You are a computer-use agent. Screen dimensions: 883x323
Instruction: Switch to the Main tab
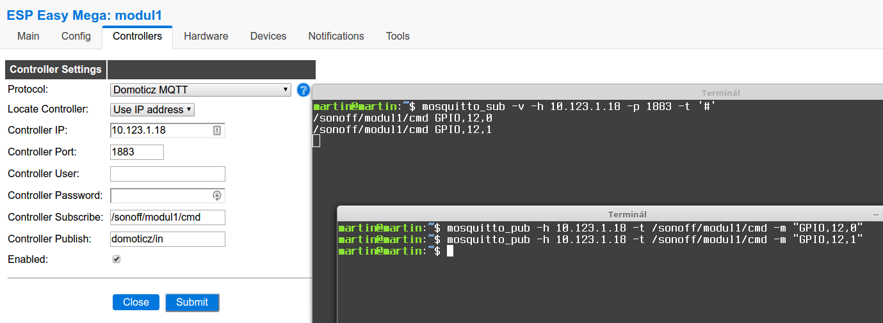click(x=28, y=36)
